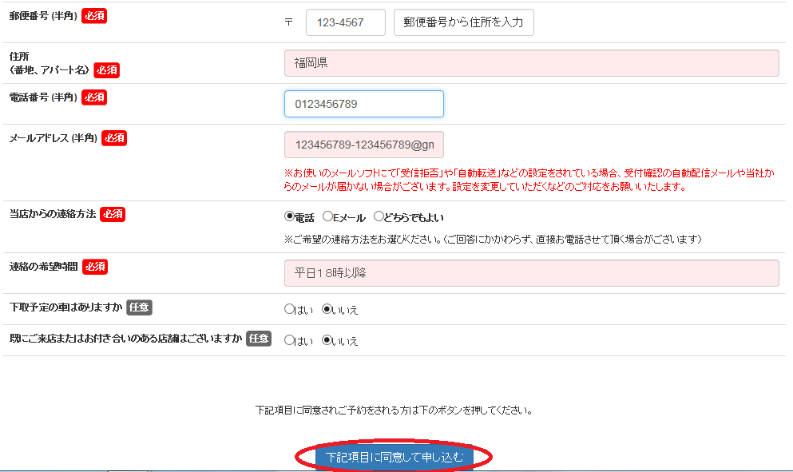The width and height of the screenshot is (793, 472).
Task: Click 郵便番号から住所を入力 button
Action: [464, 22]
